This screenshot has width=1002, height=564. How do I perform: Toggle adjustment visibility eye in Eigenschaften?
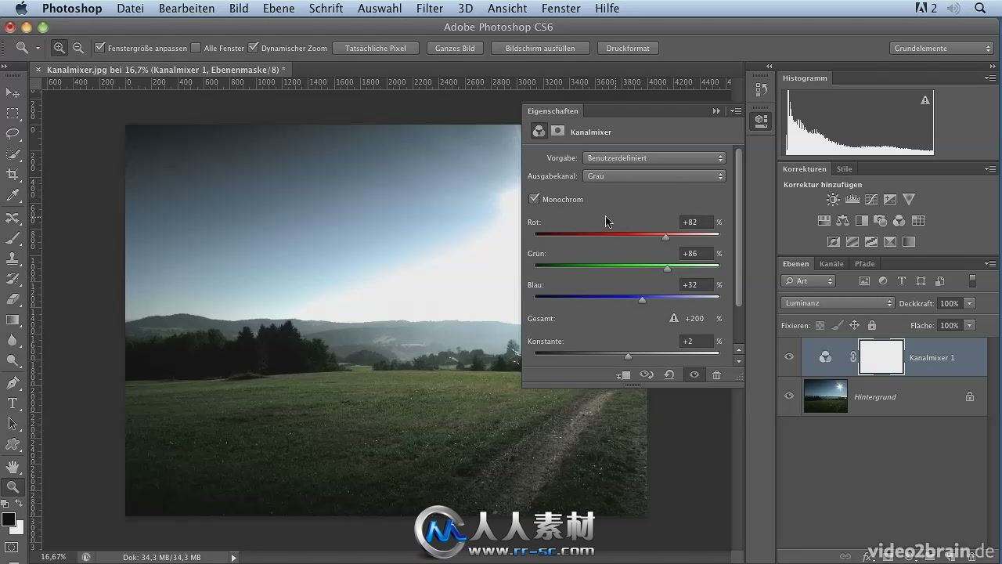coord(694,375)
